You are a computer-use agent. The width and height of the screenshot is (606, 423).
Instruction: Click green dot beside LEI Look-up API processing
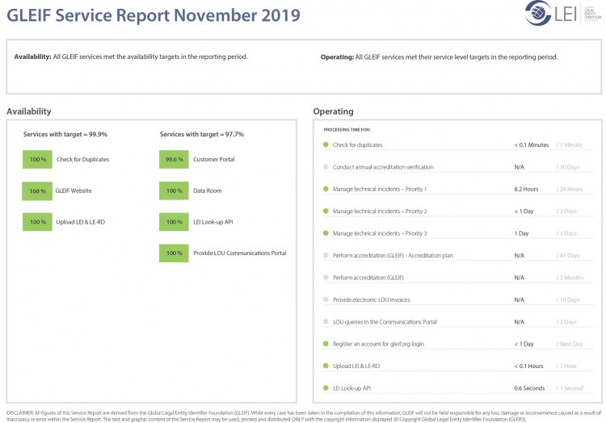tap(326, 388)
